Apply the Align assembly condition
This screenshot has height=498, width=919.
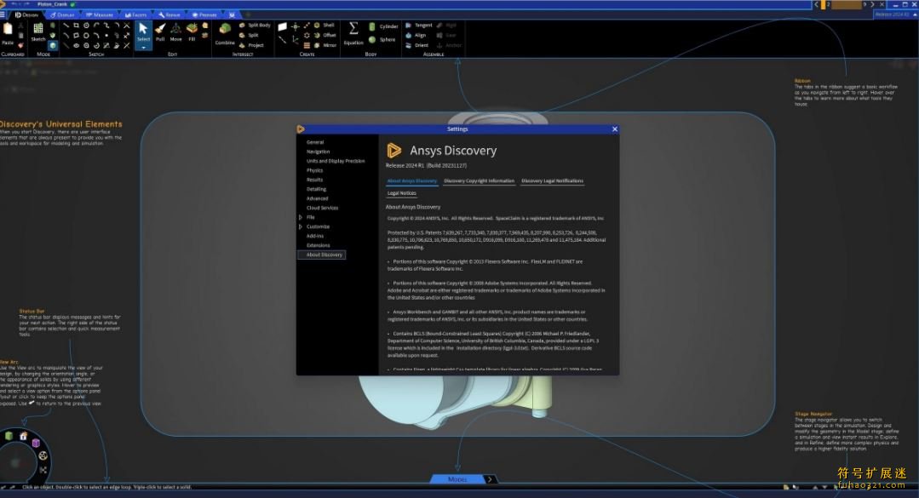(416, 35)
